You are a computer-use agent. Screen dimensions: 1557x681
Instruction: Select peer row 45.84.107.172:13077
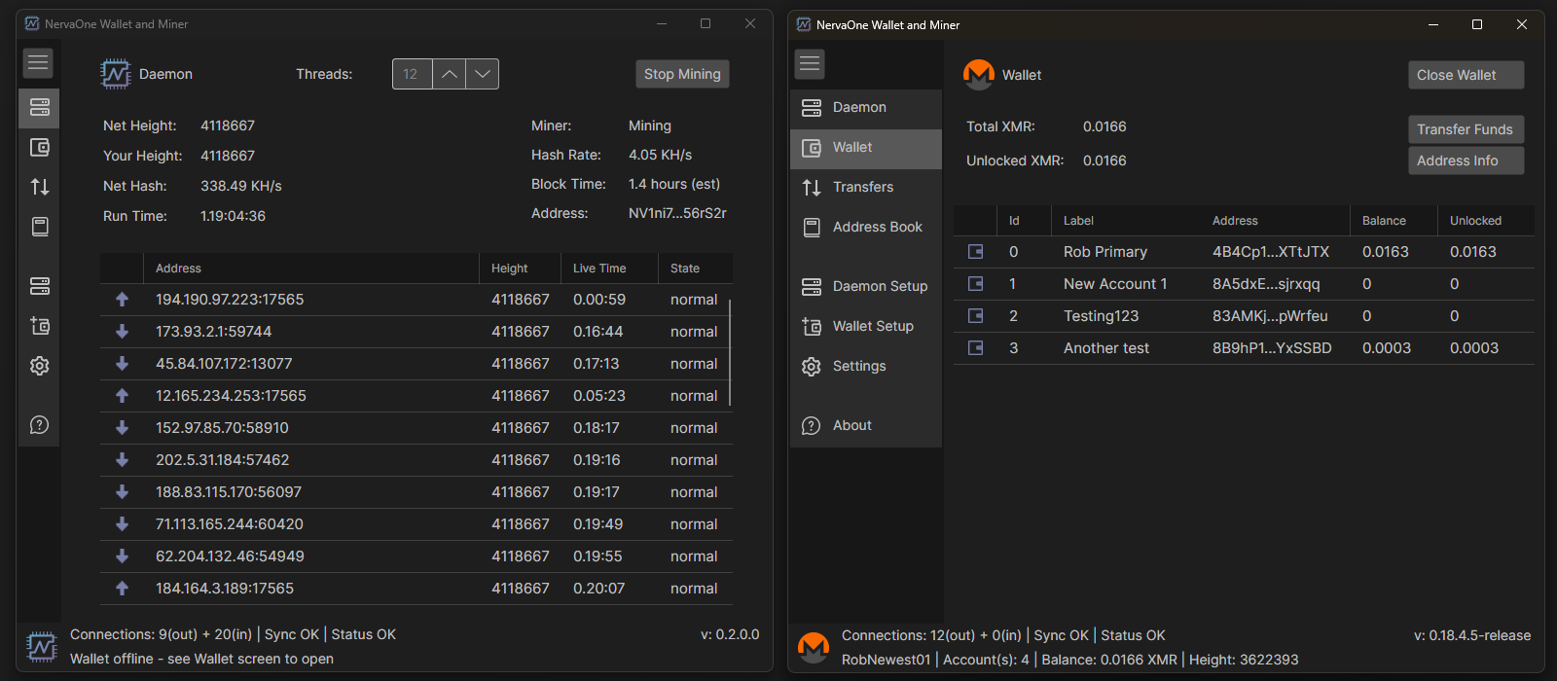[416, 364]
